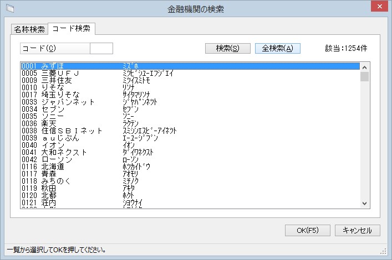The image size is (392, 260).
Task: Select row 0040 イオン
Action: click(x=190, y=145)
